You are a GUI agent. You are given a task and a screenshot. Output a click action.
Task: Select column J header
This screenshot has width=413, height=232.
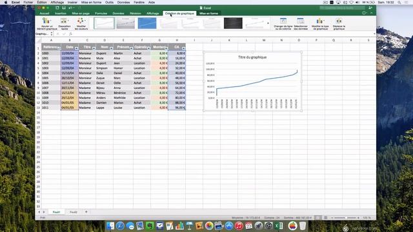coord(212,40)
